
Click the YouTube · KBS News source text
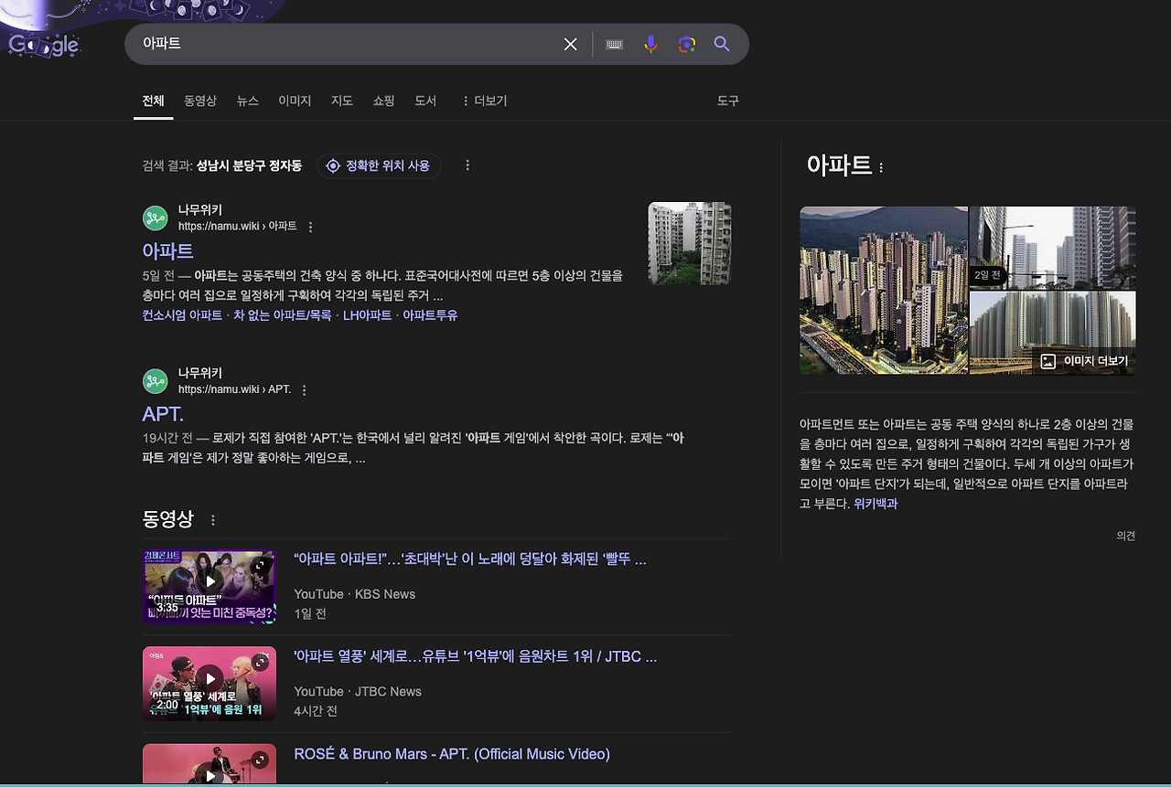coord(355,594)
